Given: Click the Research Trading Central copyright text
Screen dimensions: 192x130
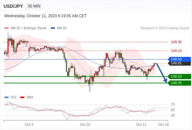Looking at the screenshot, I should tap(165, 28).
